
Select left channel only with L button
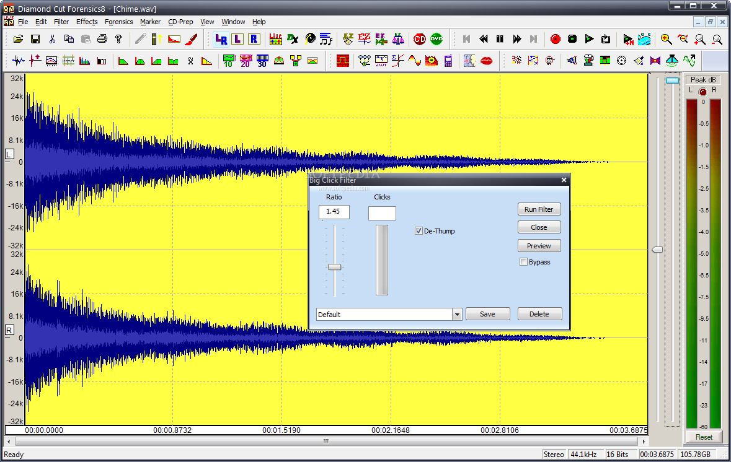click(237, 39)
